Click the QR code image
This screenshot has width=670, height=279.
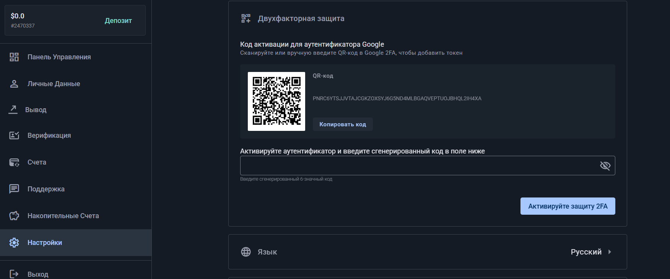coord(276,101)
